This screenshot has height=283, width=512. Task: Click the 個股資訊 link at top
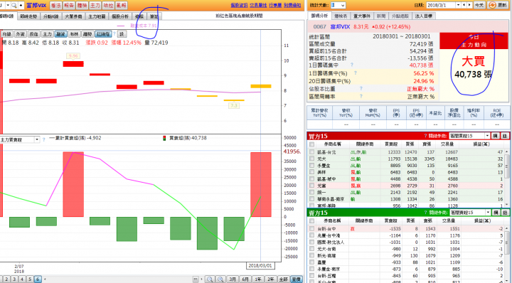click(239, 5)
